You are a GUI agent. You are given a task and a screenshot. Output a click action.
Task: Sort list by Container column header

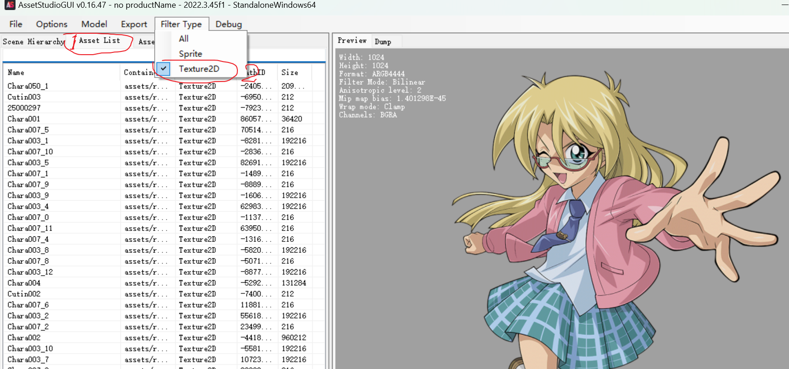point(138,72)
